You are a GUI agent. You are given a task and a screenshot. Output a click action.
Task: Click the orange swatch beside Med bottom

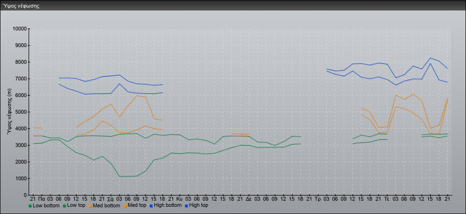tap(89, 206)
